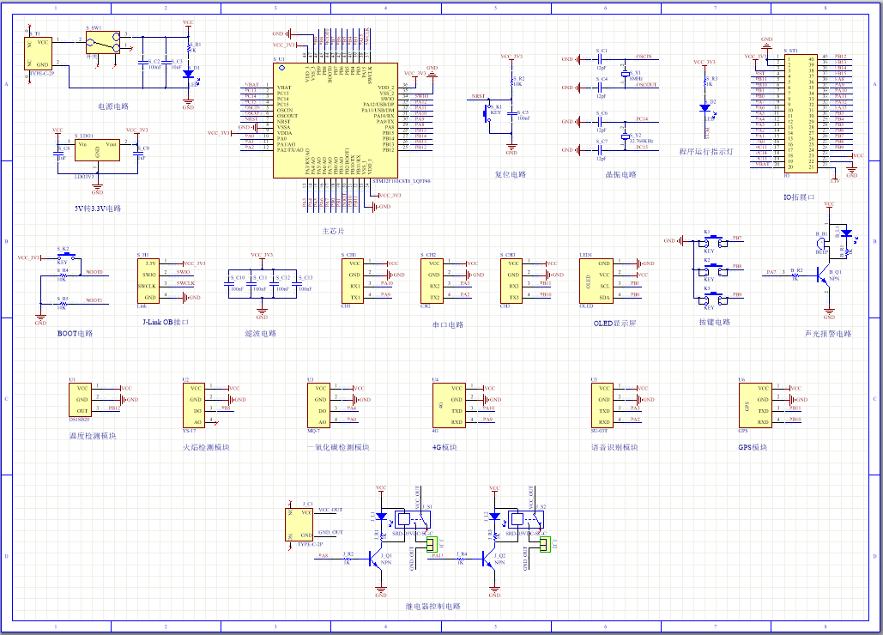Click the S_K1 reset key symbol
Viewport: 883px width, 635px height.
[487, 113]
